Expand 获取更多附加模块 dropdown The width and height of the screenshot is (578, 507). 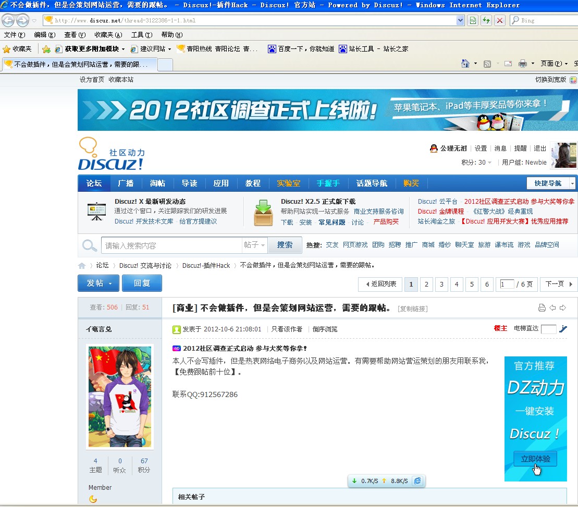pos(123,49)
